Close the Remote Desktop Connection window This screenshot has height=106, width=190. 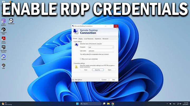tap(116, 26)
